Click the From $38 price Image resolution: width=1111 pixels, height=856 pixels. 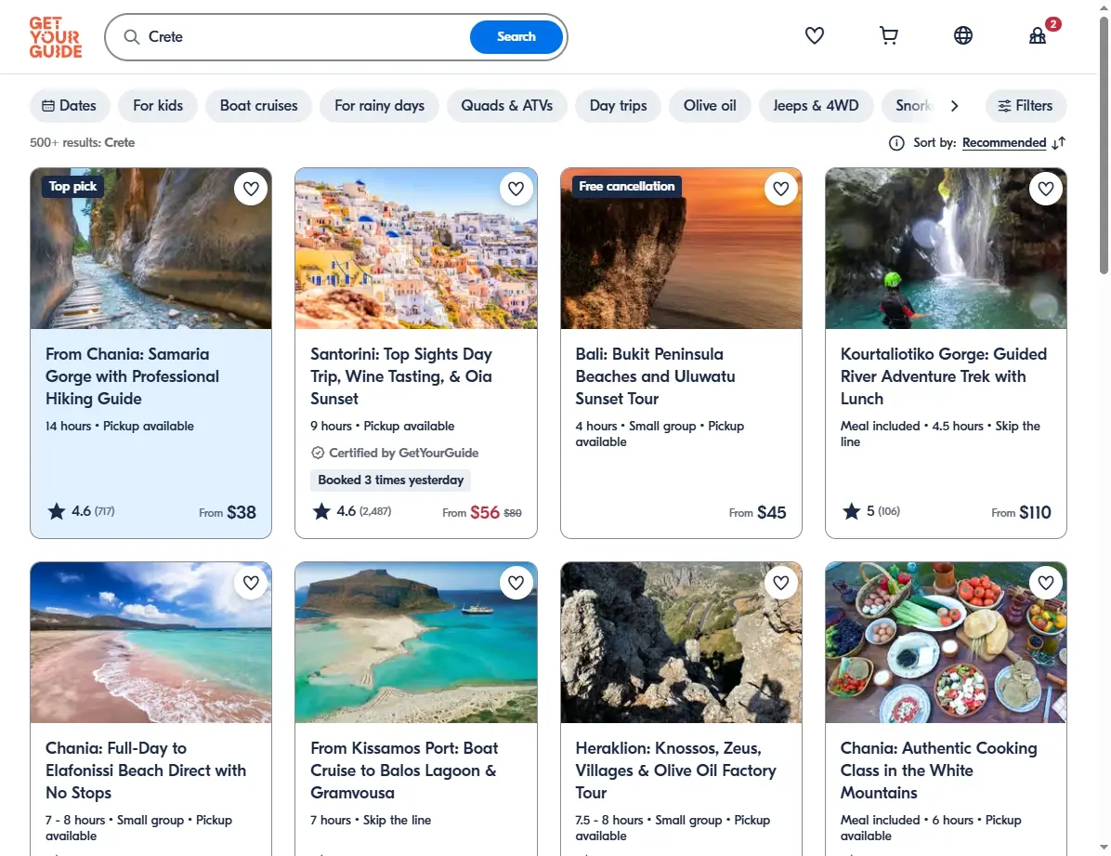[x=228, y=512]
